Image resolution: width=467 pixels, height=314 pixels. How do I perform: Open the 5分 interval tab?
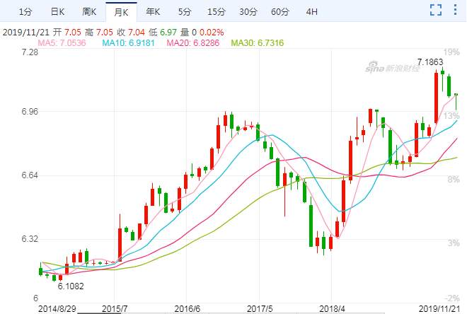click(x=185, y=12)
